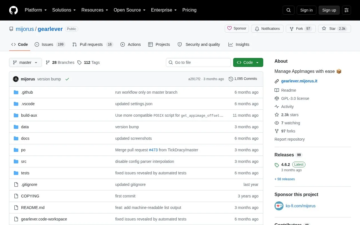The image size is (360, 225).
Task: Open the Notifications button
Action: (x=267, y=29)
